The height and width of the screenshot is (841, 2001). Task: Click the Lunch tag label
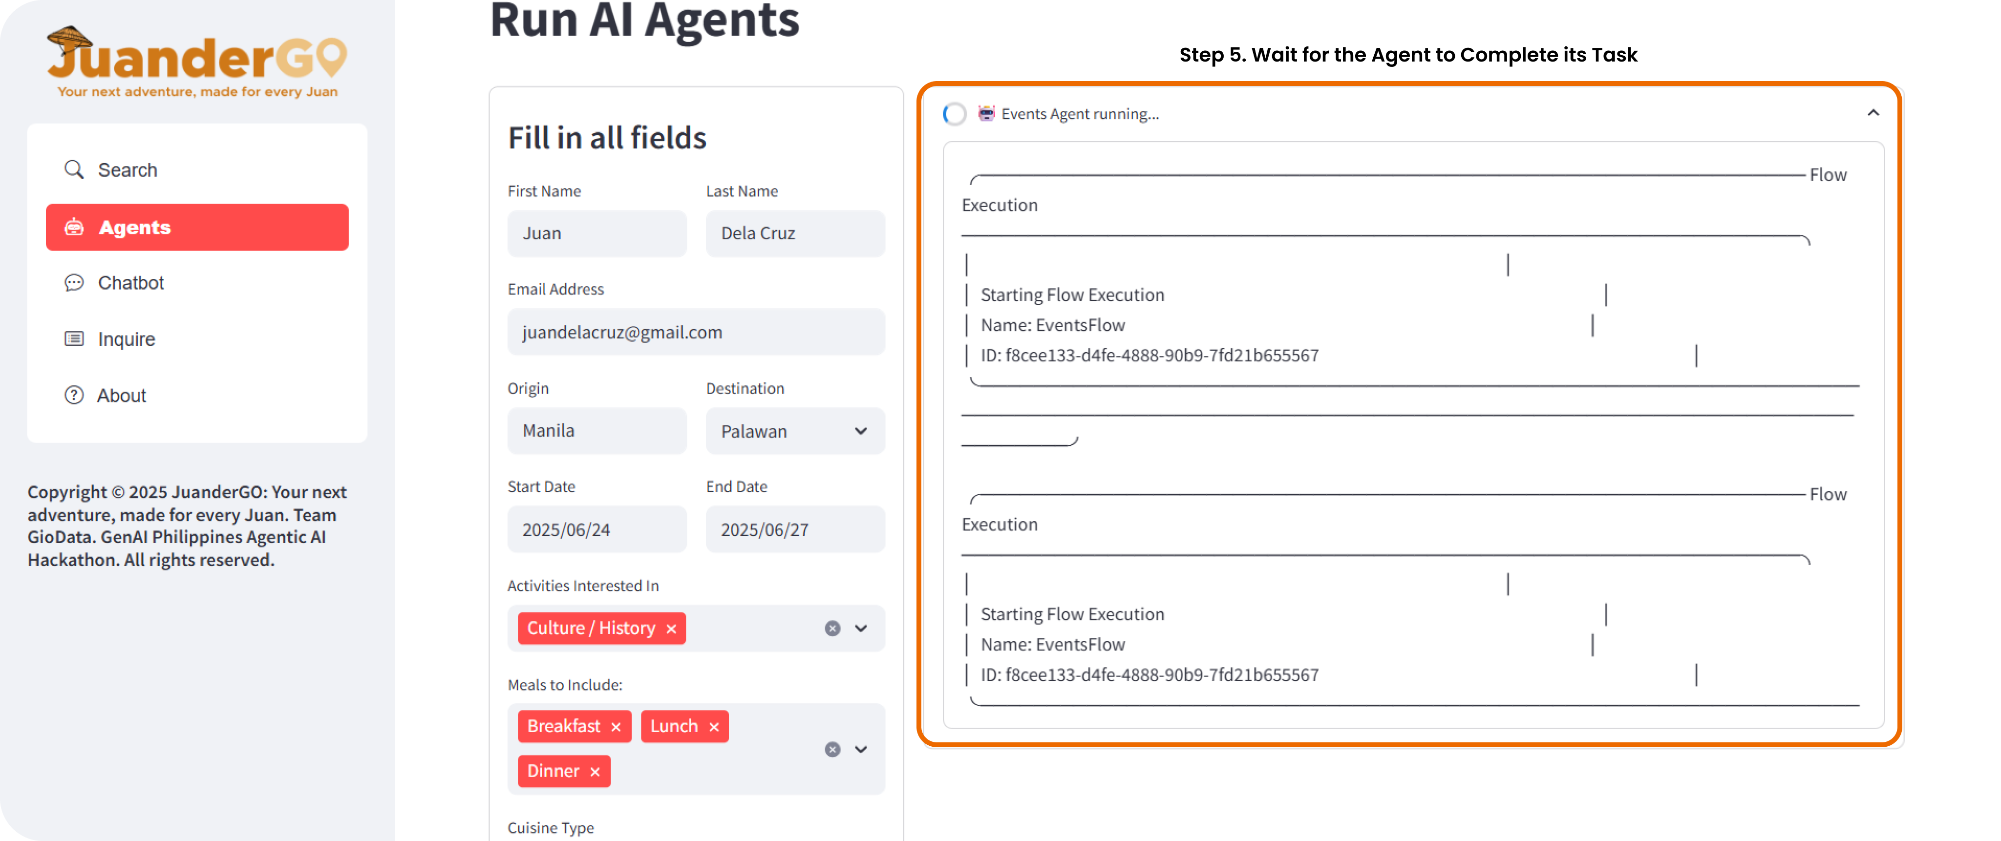tap(674, 726)
